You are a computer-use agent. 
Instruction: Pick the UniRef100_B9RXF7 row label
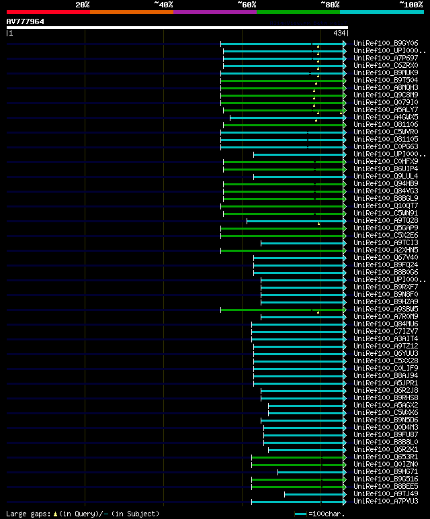coord(386,287)
